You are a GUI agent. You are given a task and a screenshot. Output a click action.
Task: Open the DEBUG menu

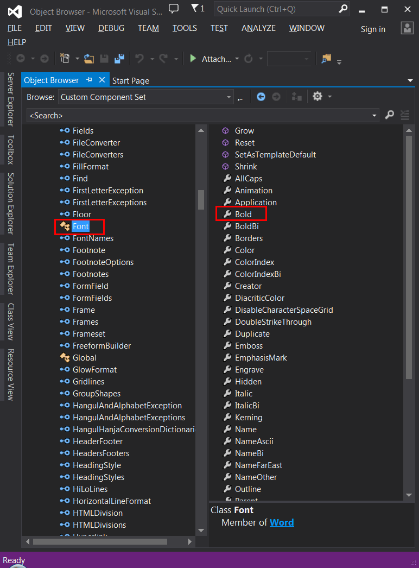(x=111, y=28)
